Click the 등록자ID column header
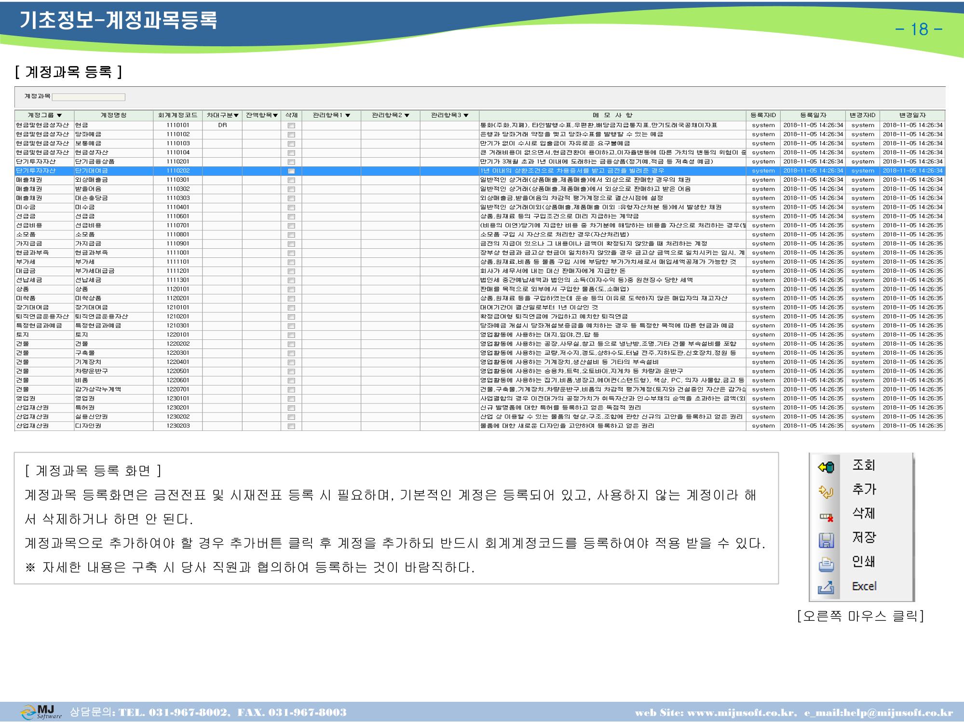 point(763,115)
